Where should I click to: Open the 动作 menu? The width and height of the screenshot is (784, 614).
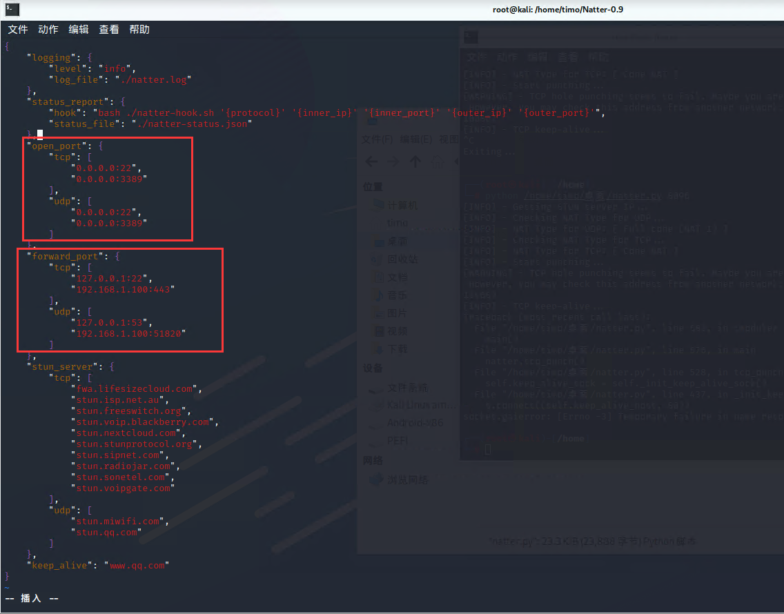(48, 30)
